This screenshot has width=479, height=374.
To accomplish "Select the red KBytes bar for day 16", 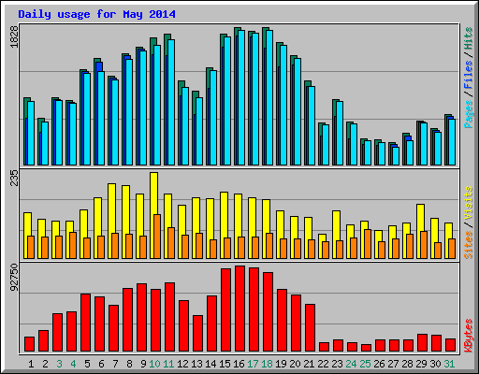I will (x=239, y=309).
